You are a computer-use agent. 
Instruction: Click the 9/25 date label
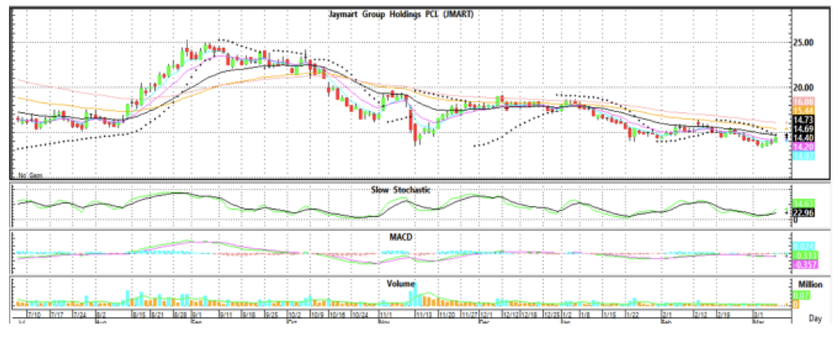pos(273,315)
